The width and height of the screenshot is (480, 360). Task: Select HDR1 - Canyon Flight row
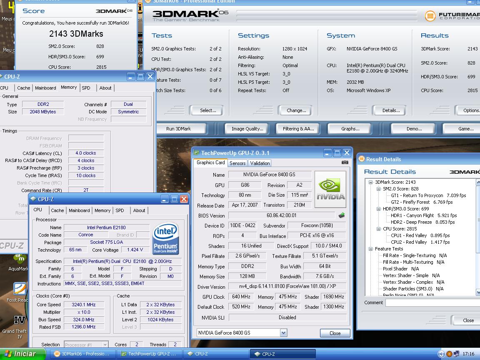pyautogui.click(x=424, y=215)
